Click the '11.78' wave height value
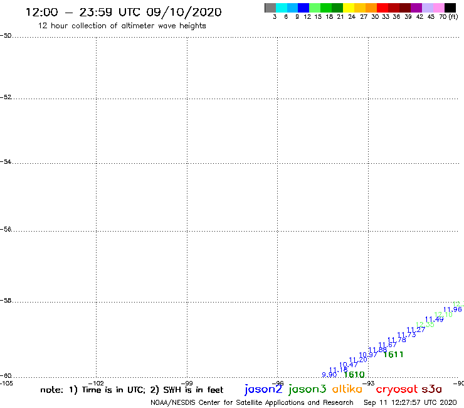 [397, 340]
